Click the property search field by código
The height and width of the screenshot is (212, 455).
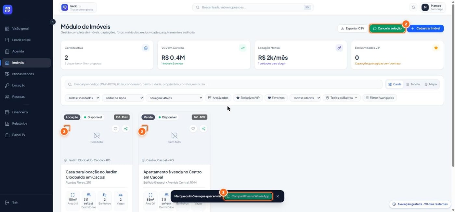pos(224,84)
